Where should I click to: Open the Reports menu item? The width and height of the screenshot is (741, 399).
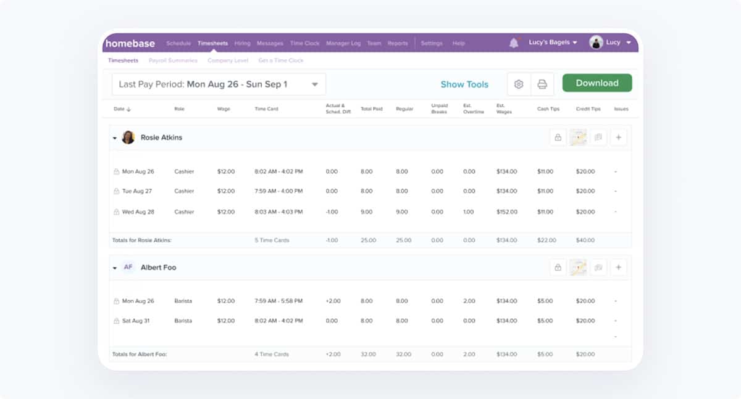click(x=398, y=43)
